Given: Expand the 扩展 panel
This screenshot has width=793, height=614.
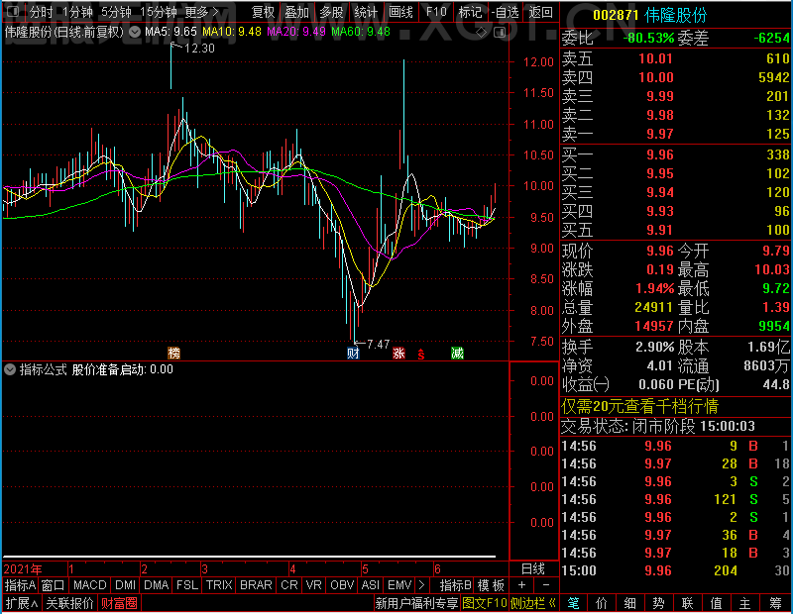Looking at the screenshot, I should tap(22, 603).
